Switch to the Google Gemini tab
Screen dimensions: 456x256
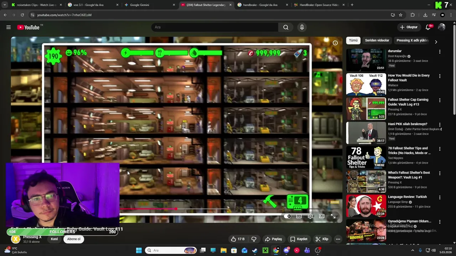pos(150,5)
